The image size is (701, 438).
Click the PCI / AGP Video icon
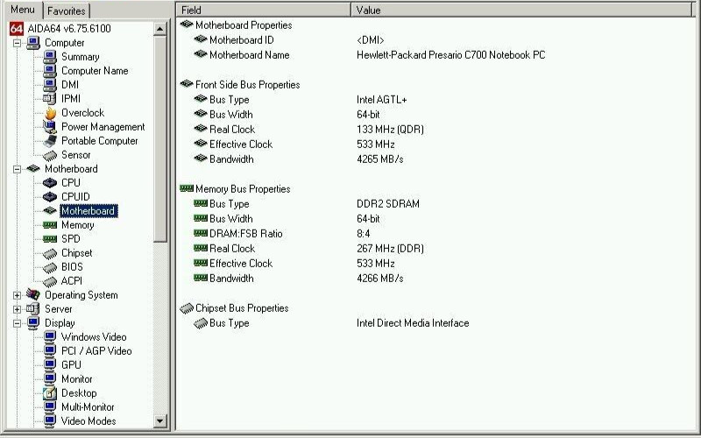pyautogui.click(x=50, y=351)
